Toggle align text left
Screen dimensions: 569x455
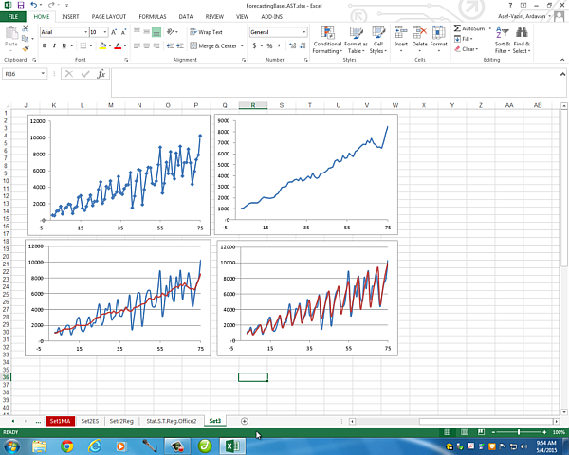click(x=137, y=45)
